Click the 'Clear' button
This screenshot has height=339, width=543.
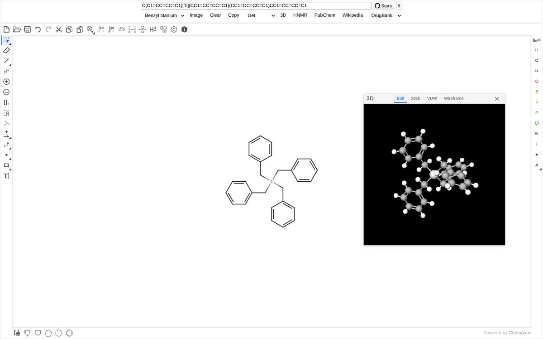215,15
